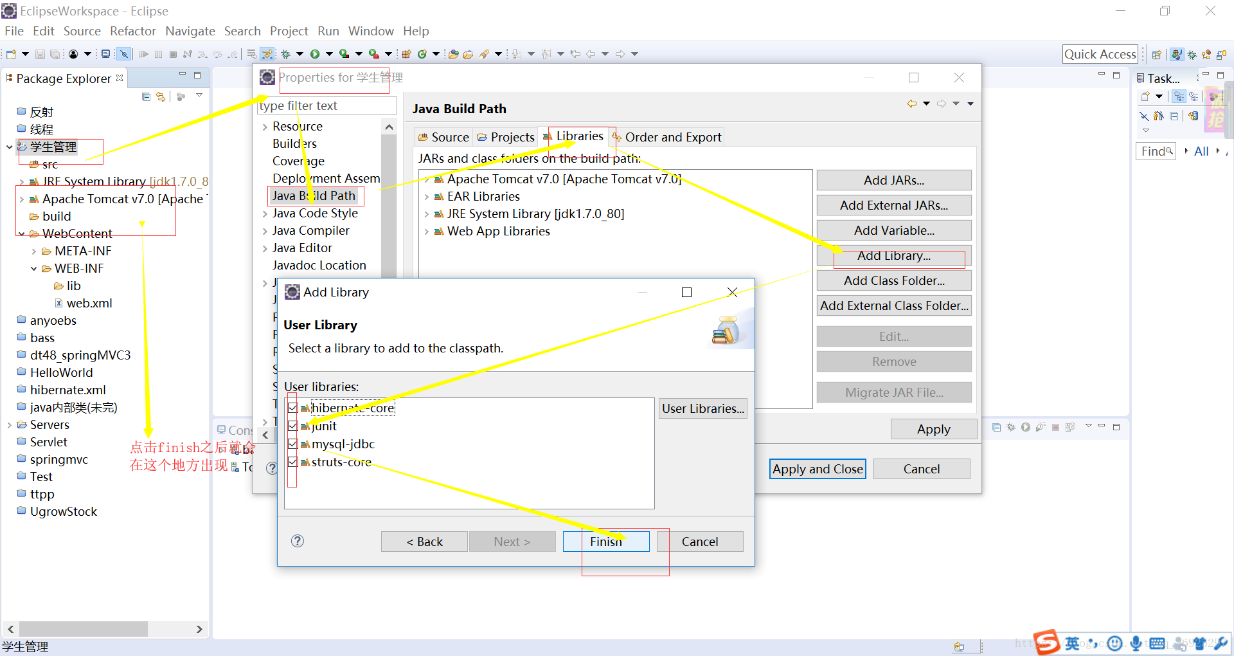Toggle the hibernate-core library checkbox

293,408
